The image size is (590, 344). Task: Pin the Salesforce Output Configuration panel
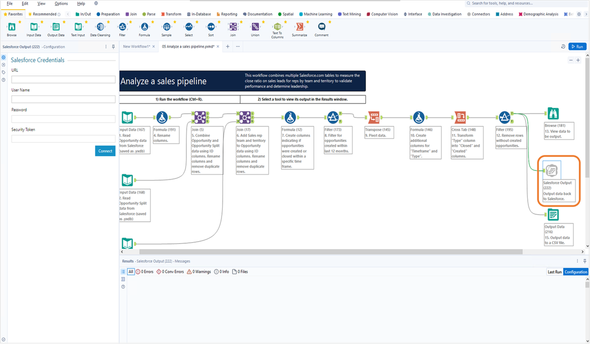click(x=114, y=47)
